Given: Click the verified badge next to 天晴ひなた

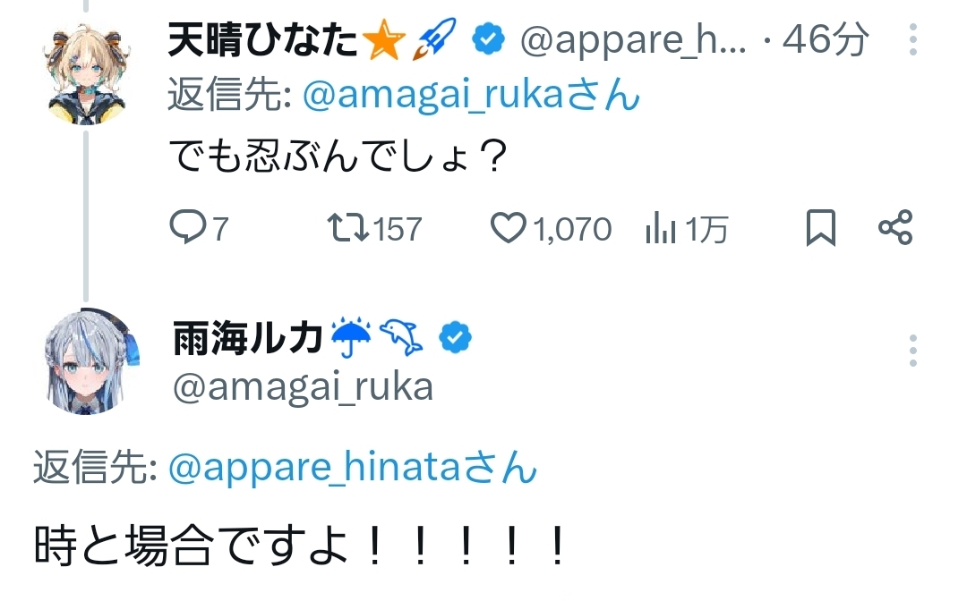Looking at the screenshot, I should [x=489, y=40].
